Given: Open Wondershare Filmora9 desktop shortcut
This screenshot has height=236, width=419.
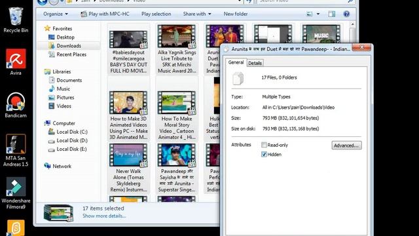Looking at the screenshot, I should [x=16, y=193].
